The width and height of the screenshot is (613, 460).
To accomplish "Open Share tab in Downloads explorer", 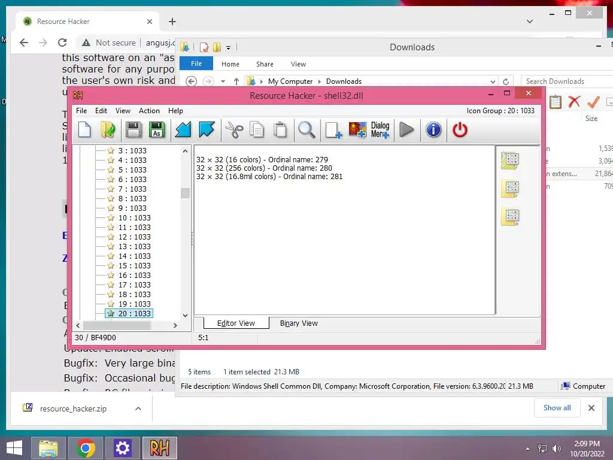I will coord(265,64).
